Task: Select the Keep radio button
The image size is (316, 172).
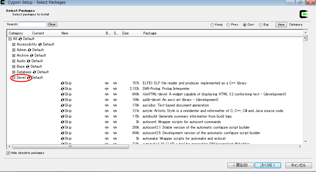Action: tap(212, 25)
